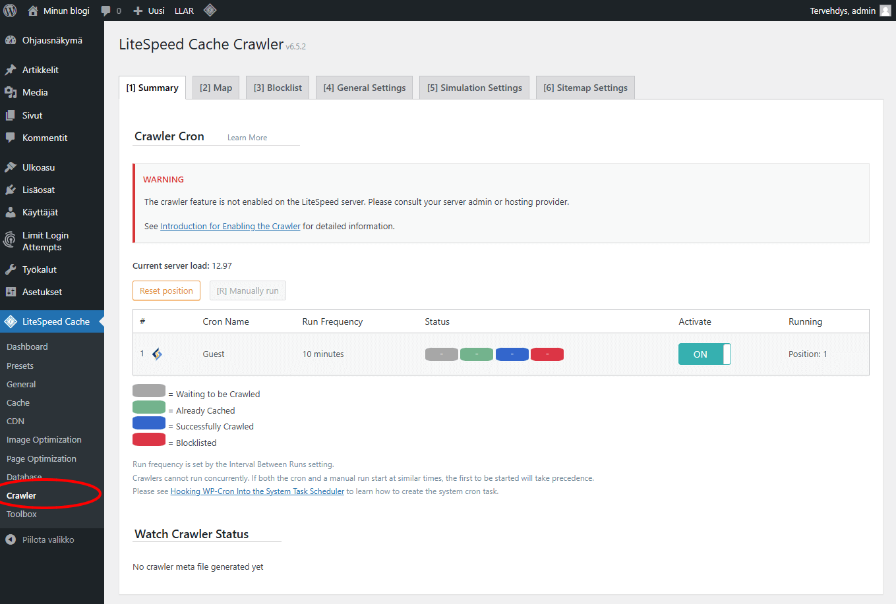Open the [3] Blocklist tab
Image resolution: width=896 pixels, height=604 pixels.
[278, 88]
